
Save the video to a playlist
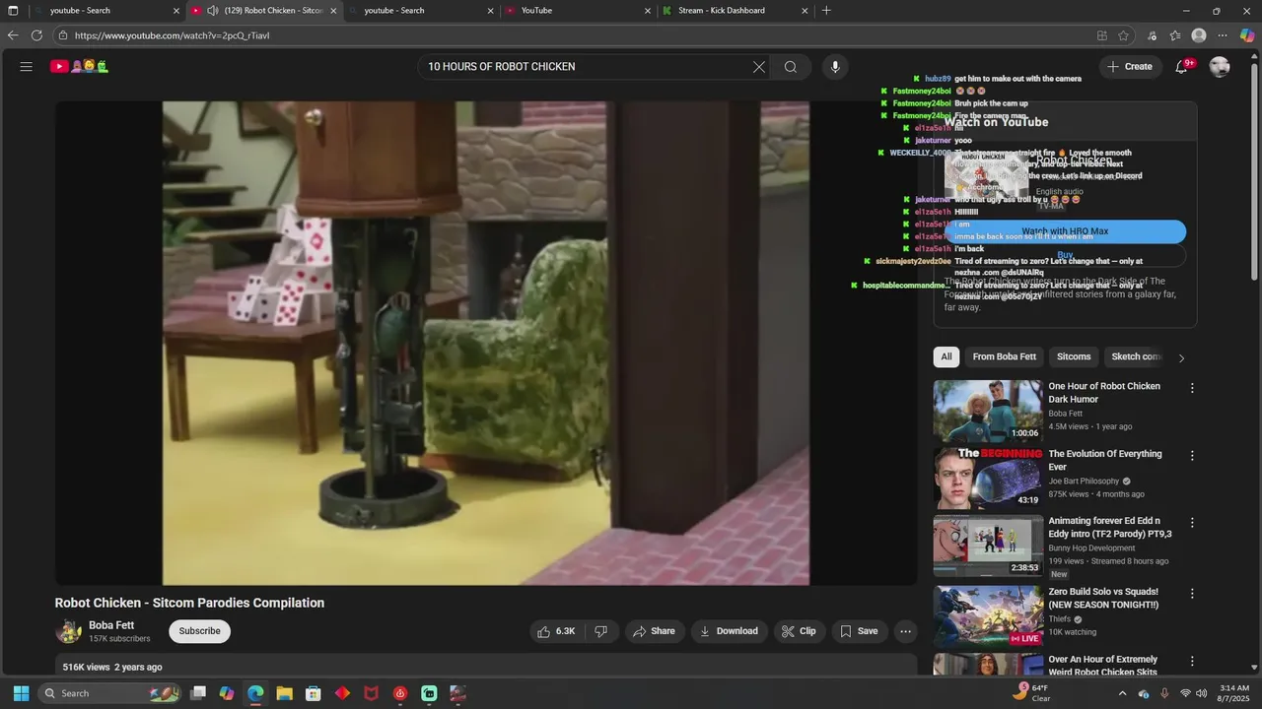pyautogui.click(x=859, y=631)
